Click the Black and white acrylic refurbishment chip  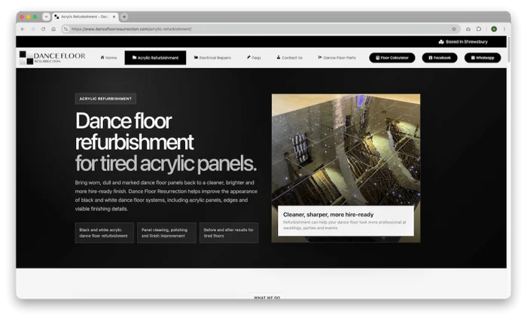click(104, 233)
